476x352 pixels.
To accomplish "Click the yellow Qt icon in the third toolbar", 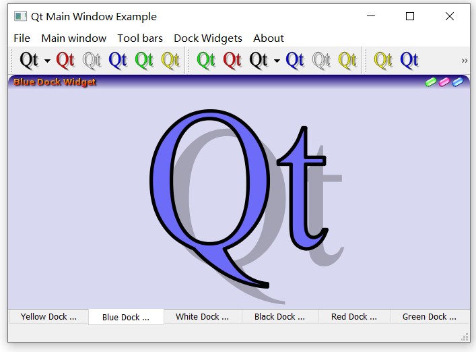I will click(x=383, y=60).
